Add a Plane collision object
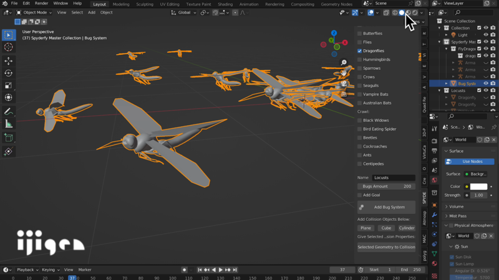 [x=366, y=228]
